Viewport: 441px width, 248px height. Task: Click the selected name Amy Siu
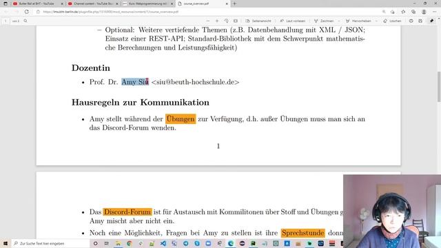click(x=135, y=82)
